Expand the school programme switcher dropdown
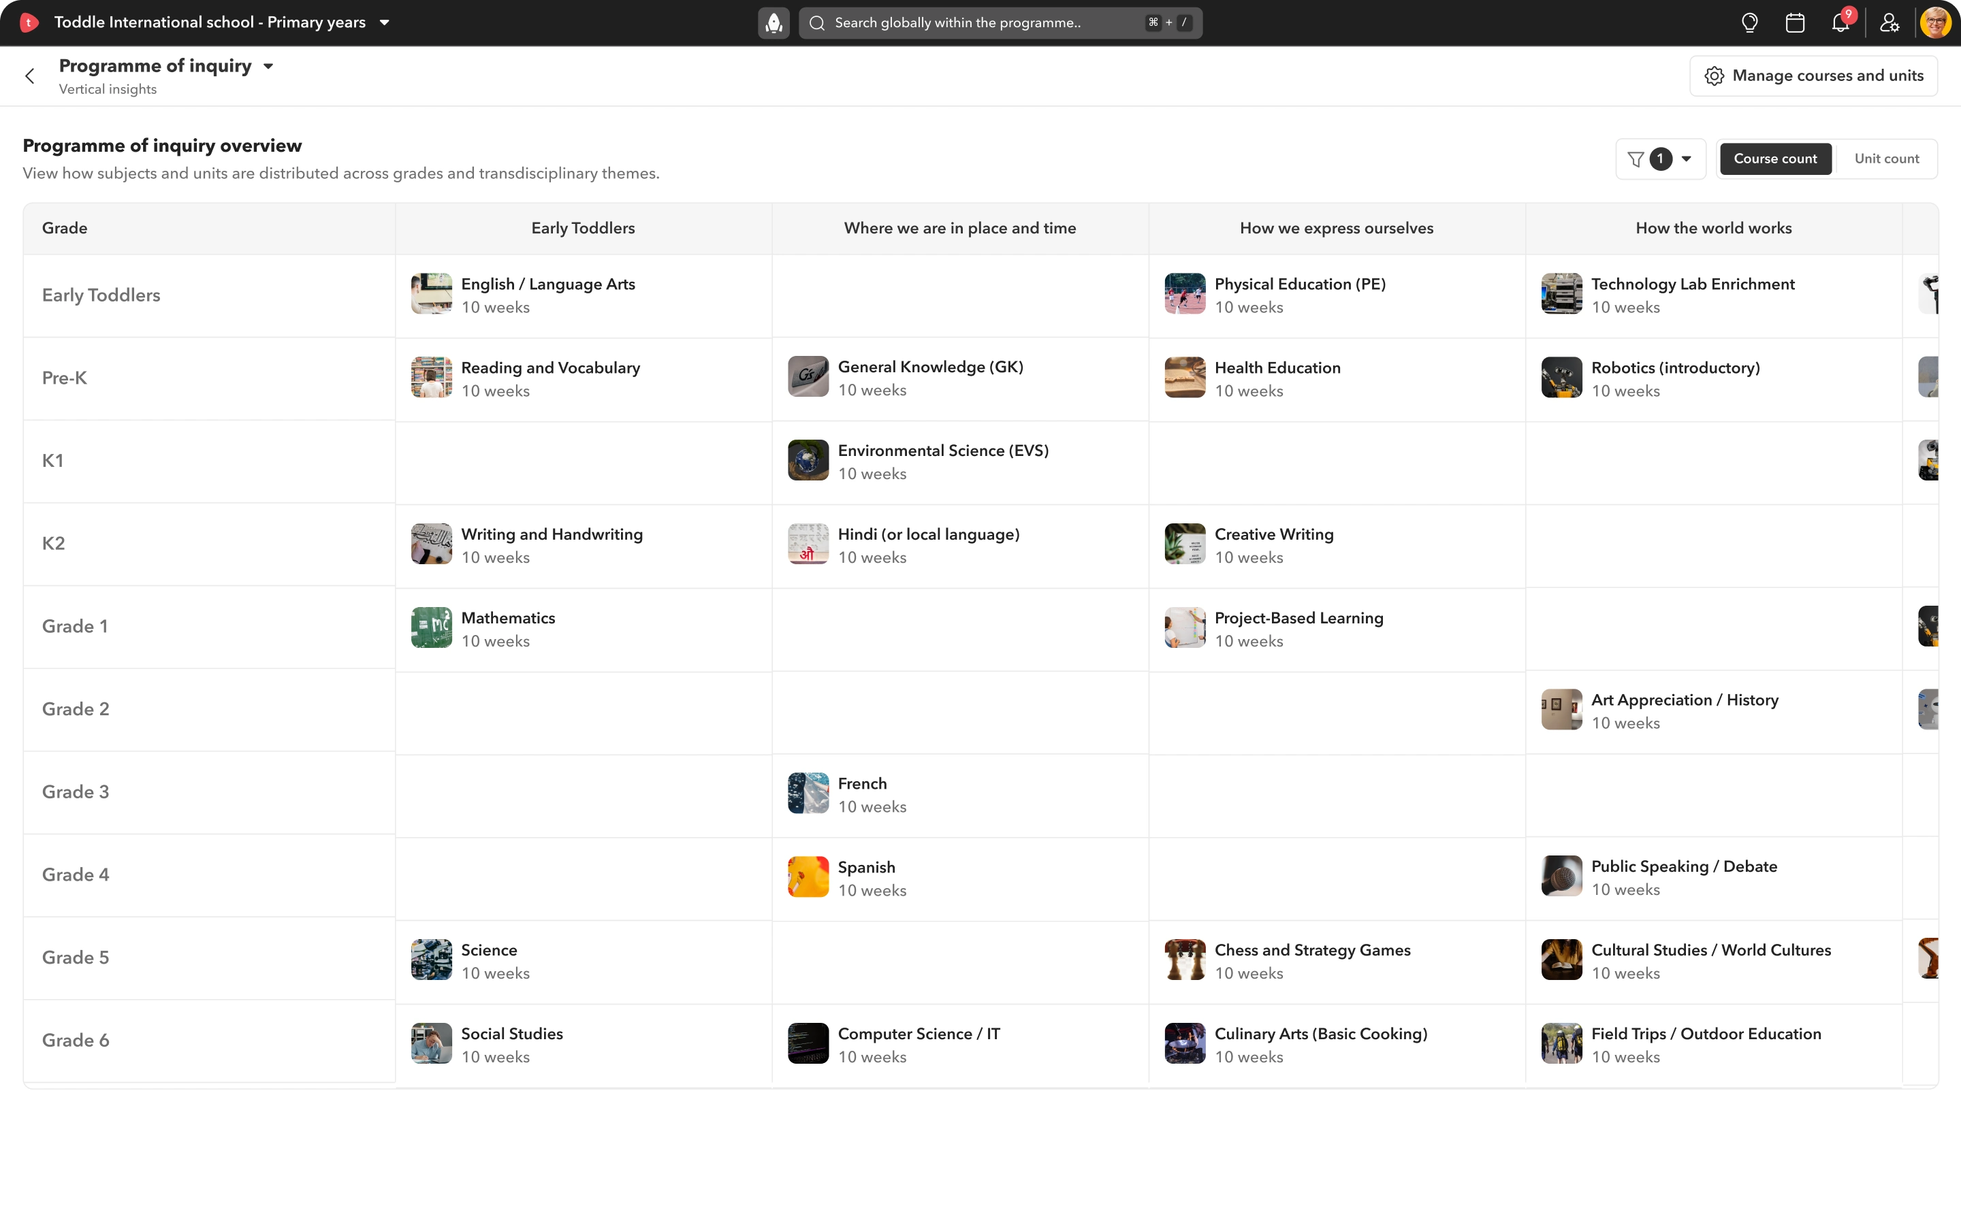1961x1225 pixels. tap(385, 22)
